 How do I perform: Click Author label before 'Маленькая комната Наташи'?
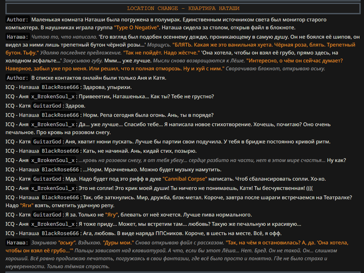18,20
